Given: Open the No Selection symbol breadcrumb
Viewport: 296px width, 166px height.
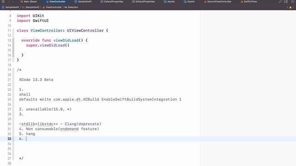Looking at the screenshot, I should (71, 7).
